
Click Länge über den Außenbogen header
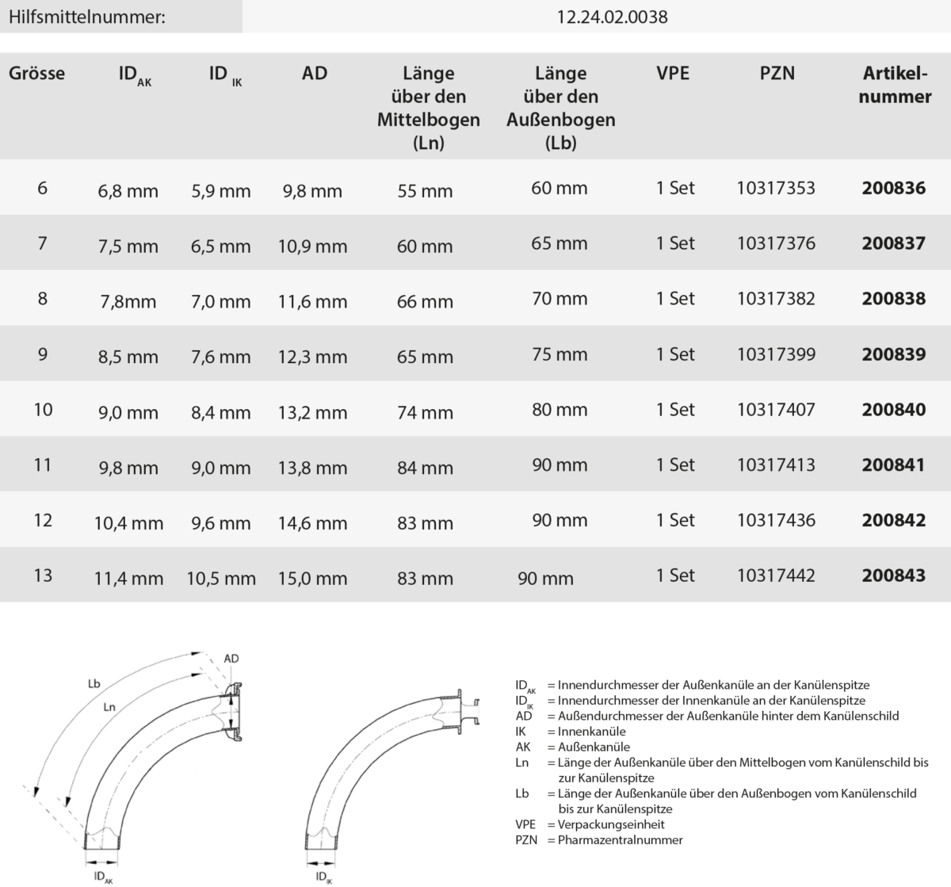[x=560, y=109]
